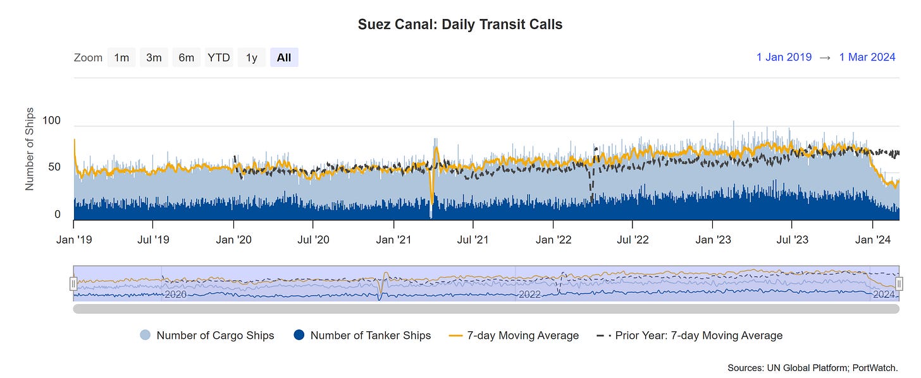This screenshot has height=378, width=921.
Task: Grab the left navigator resize handle
Action: (x=74, y=283)
